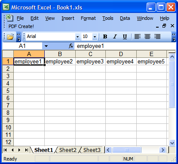Align text right
This screenshot has width=178, height=164.
[157, 37]
